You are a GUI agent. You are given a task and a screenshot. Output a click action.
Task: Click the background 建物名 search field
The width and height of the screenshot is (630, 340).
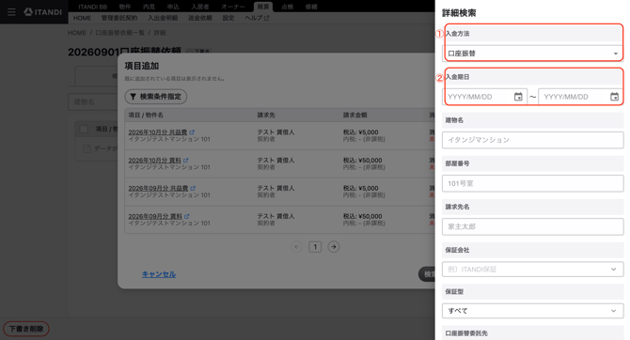[x=93, y=102]
